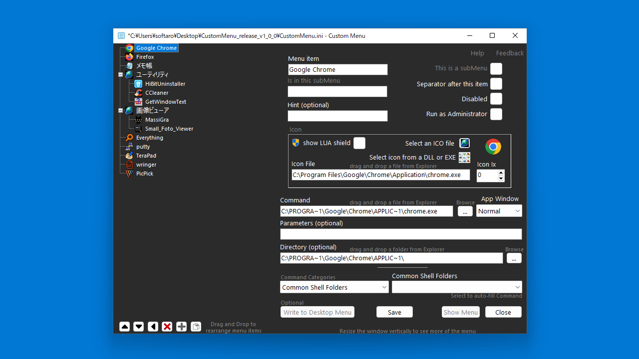Image resolution: width=639 pixels, height=359 pixels.
Task: Toggle the This is a subMenu checkbox
Action: click(x=496, y=68)
